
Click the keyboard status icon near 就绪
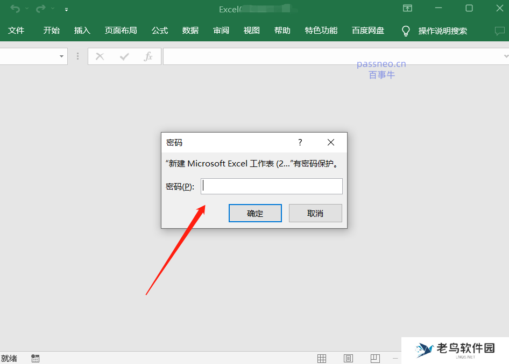35,358
